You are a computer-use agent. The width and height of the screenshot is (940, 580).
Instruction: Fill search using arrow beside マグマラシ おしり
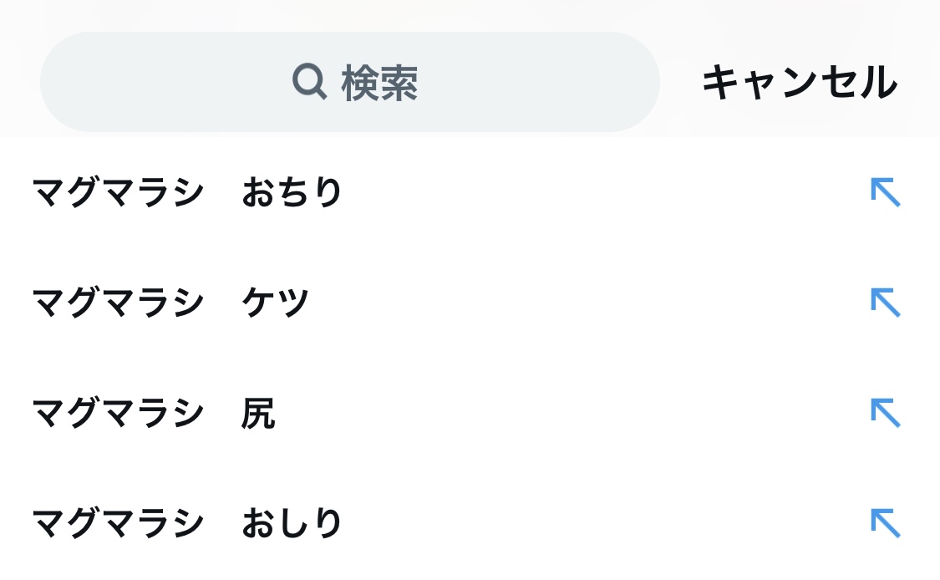[x=886, y=523]
